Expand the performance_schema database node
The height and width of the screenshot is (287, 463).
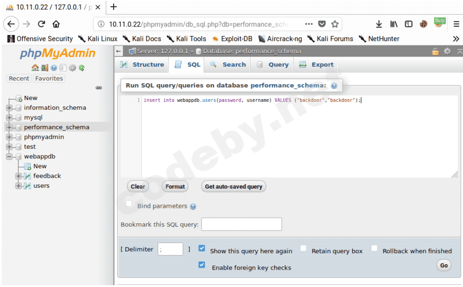[9, 127]
